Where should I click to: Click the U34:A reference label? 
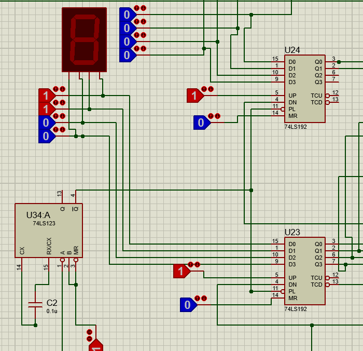[x=38, y=215]
